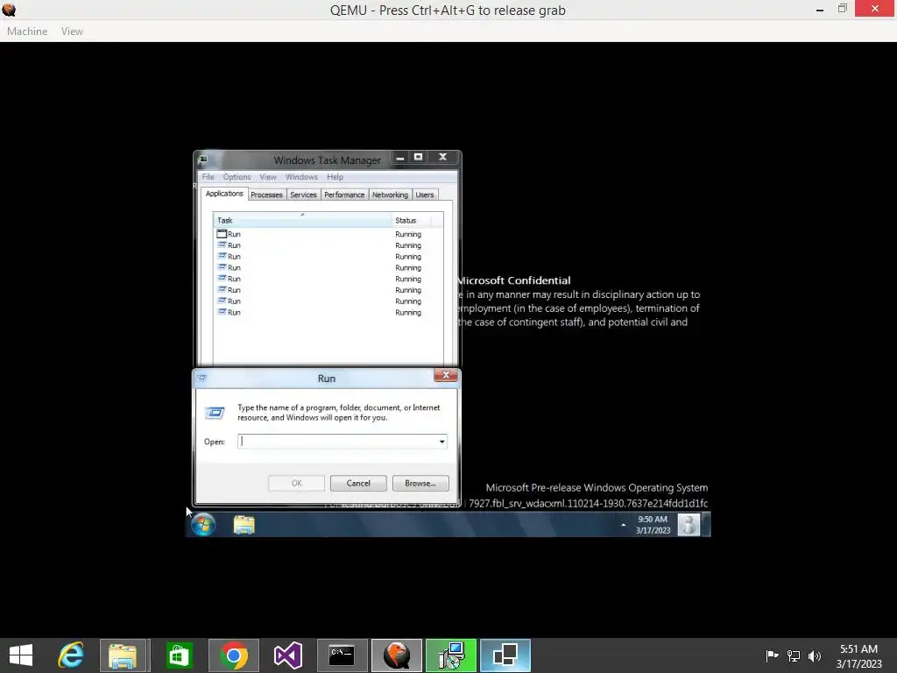
Task: Click host clock showing 5:51 AM
Action: pos(858,656)
